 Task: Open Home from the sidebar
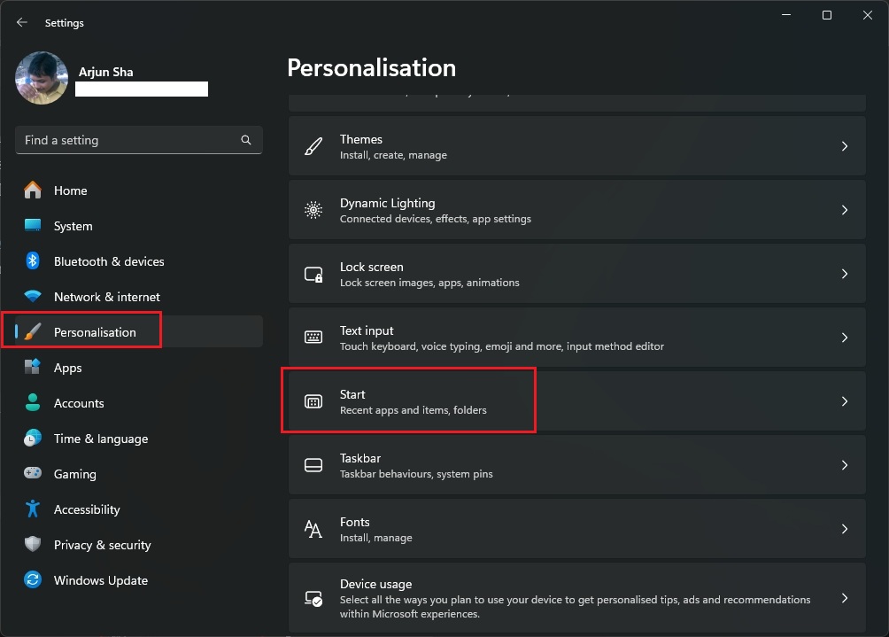pos(70,190)
